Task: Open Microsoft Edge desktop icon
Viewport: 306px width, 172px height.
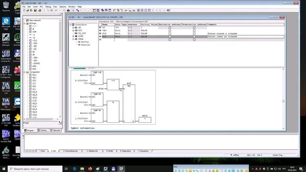Action: point(6,24)
